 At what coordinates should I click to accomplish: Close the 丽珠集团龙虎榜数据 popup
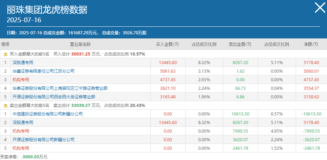pyautogui.click(x=320, y=8)
